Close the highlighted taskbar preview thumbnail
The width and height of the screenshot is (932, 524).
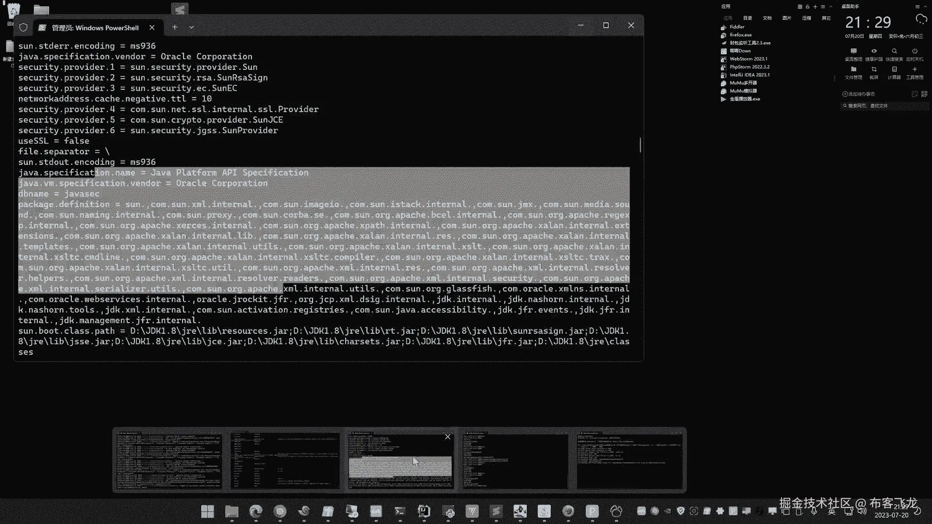point(448,437)
